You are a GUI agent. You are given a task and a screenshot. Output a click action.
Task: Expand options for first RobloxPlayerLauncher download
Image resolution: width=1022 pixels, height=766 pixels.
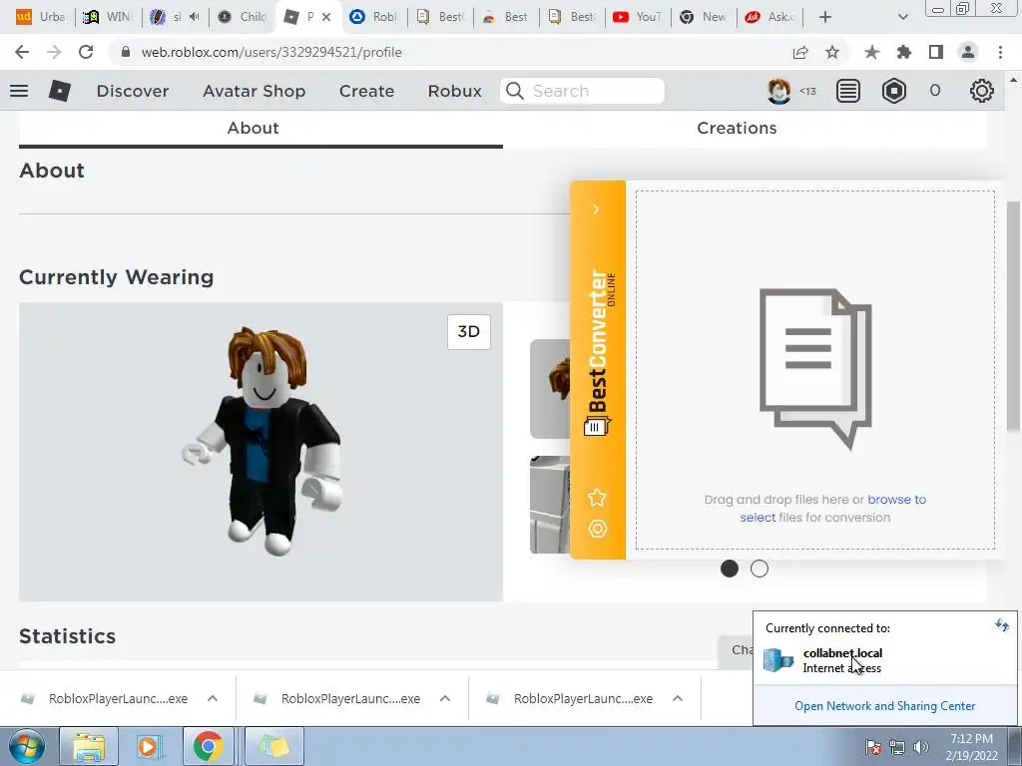point(213,698)
